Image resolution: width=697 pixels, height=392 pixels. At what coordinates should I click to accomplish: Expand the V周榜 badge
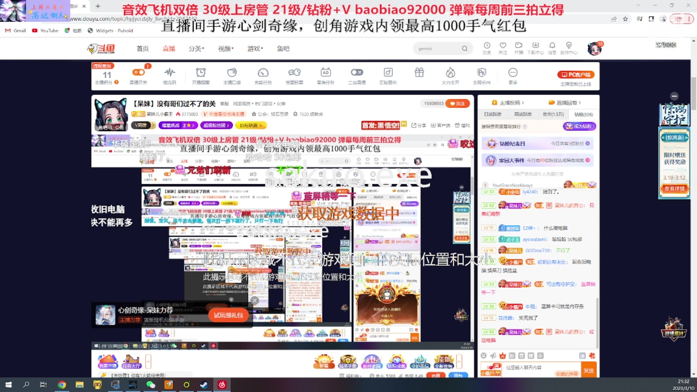click(143, 125)
